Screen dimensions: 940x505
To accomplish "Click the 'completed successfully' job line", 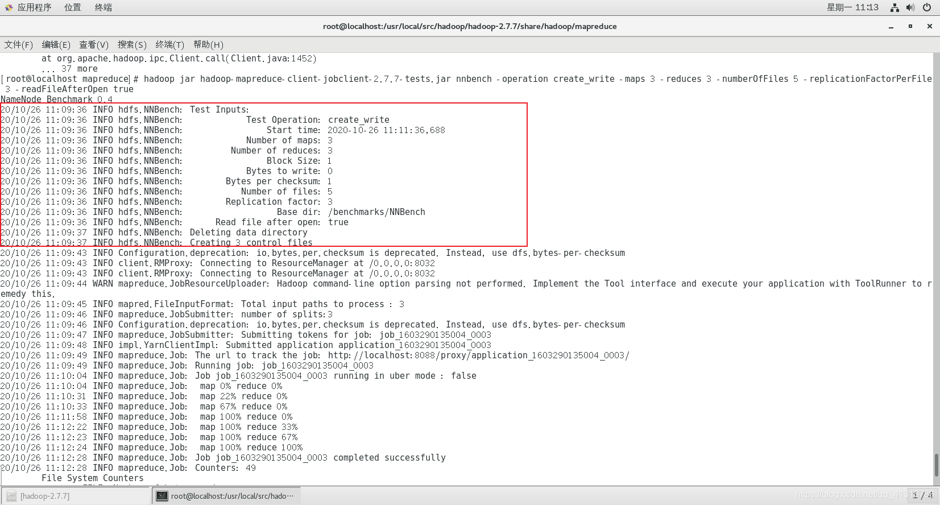I will point(223,458).
